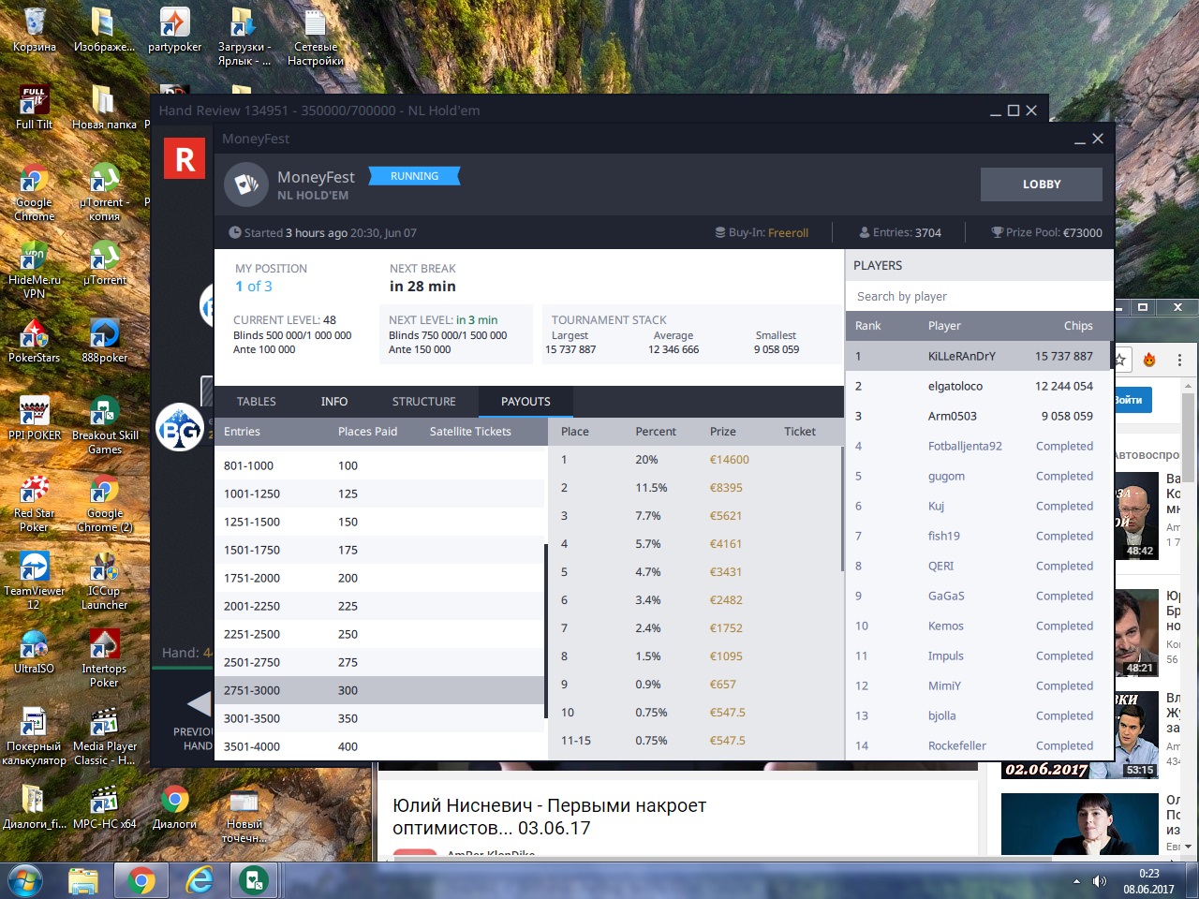The width and height of the screenshot is (1199, 899).
Task: Open Windows Start menu
Action: (x=25, y=880)
